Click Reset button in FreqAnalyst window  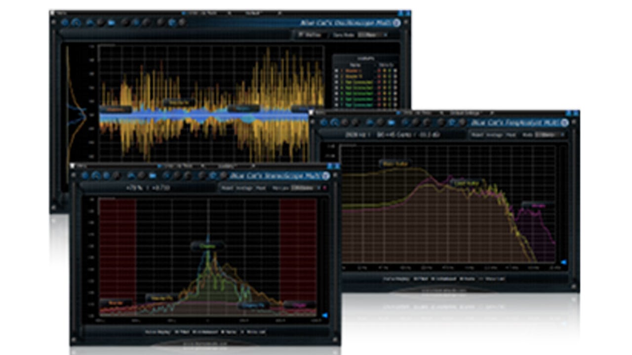pyautogui.click(x=476, y=134)
